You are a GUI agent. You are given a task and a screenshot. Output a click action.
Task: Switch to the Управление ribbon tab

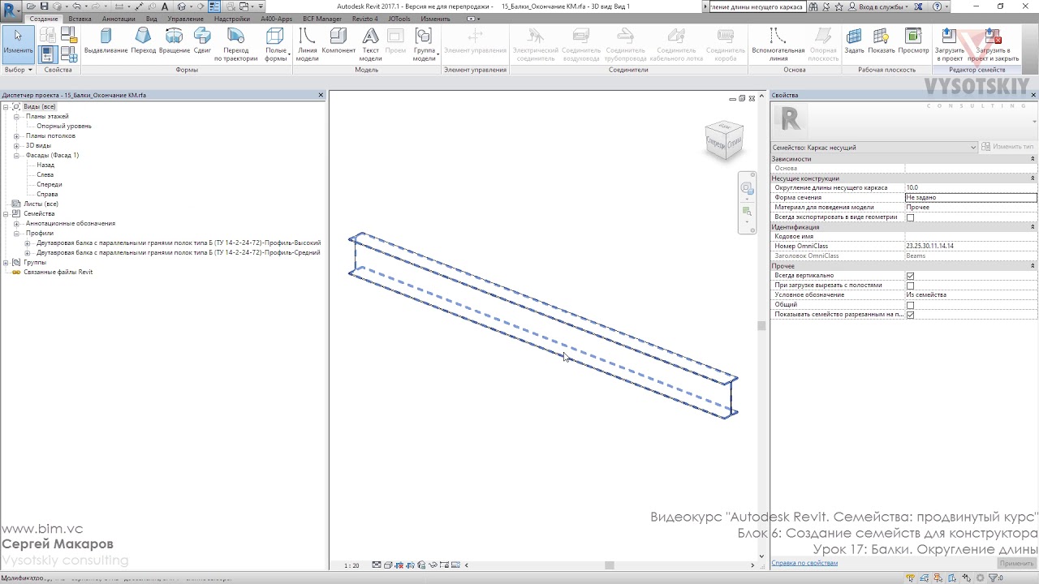[x=186, y=19]
